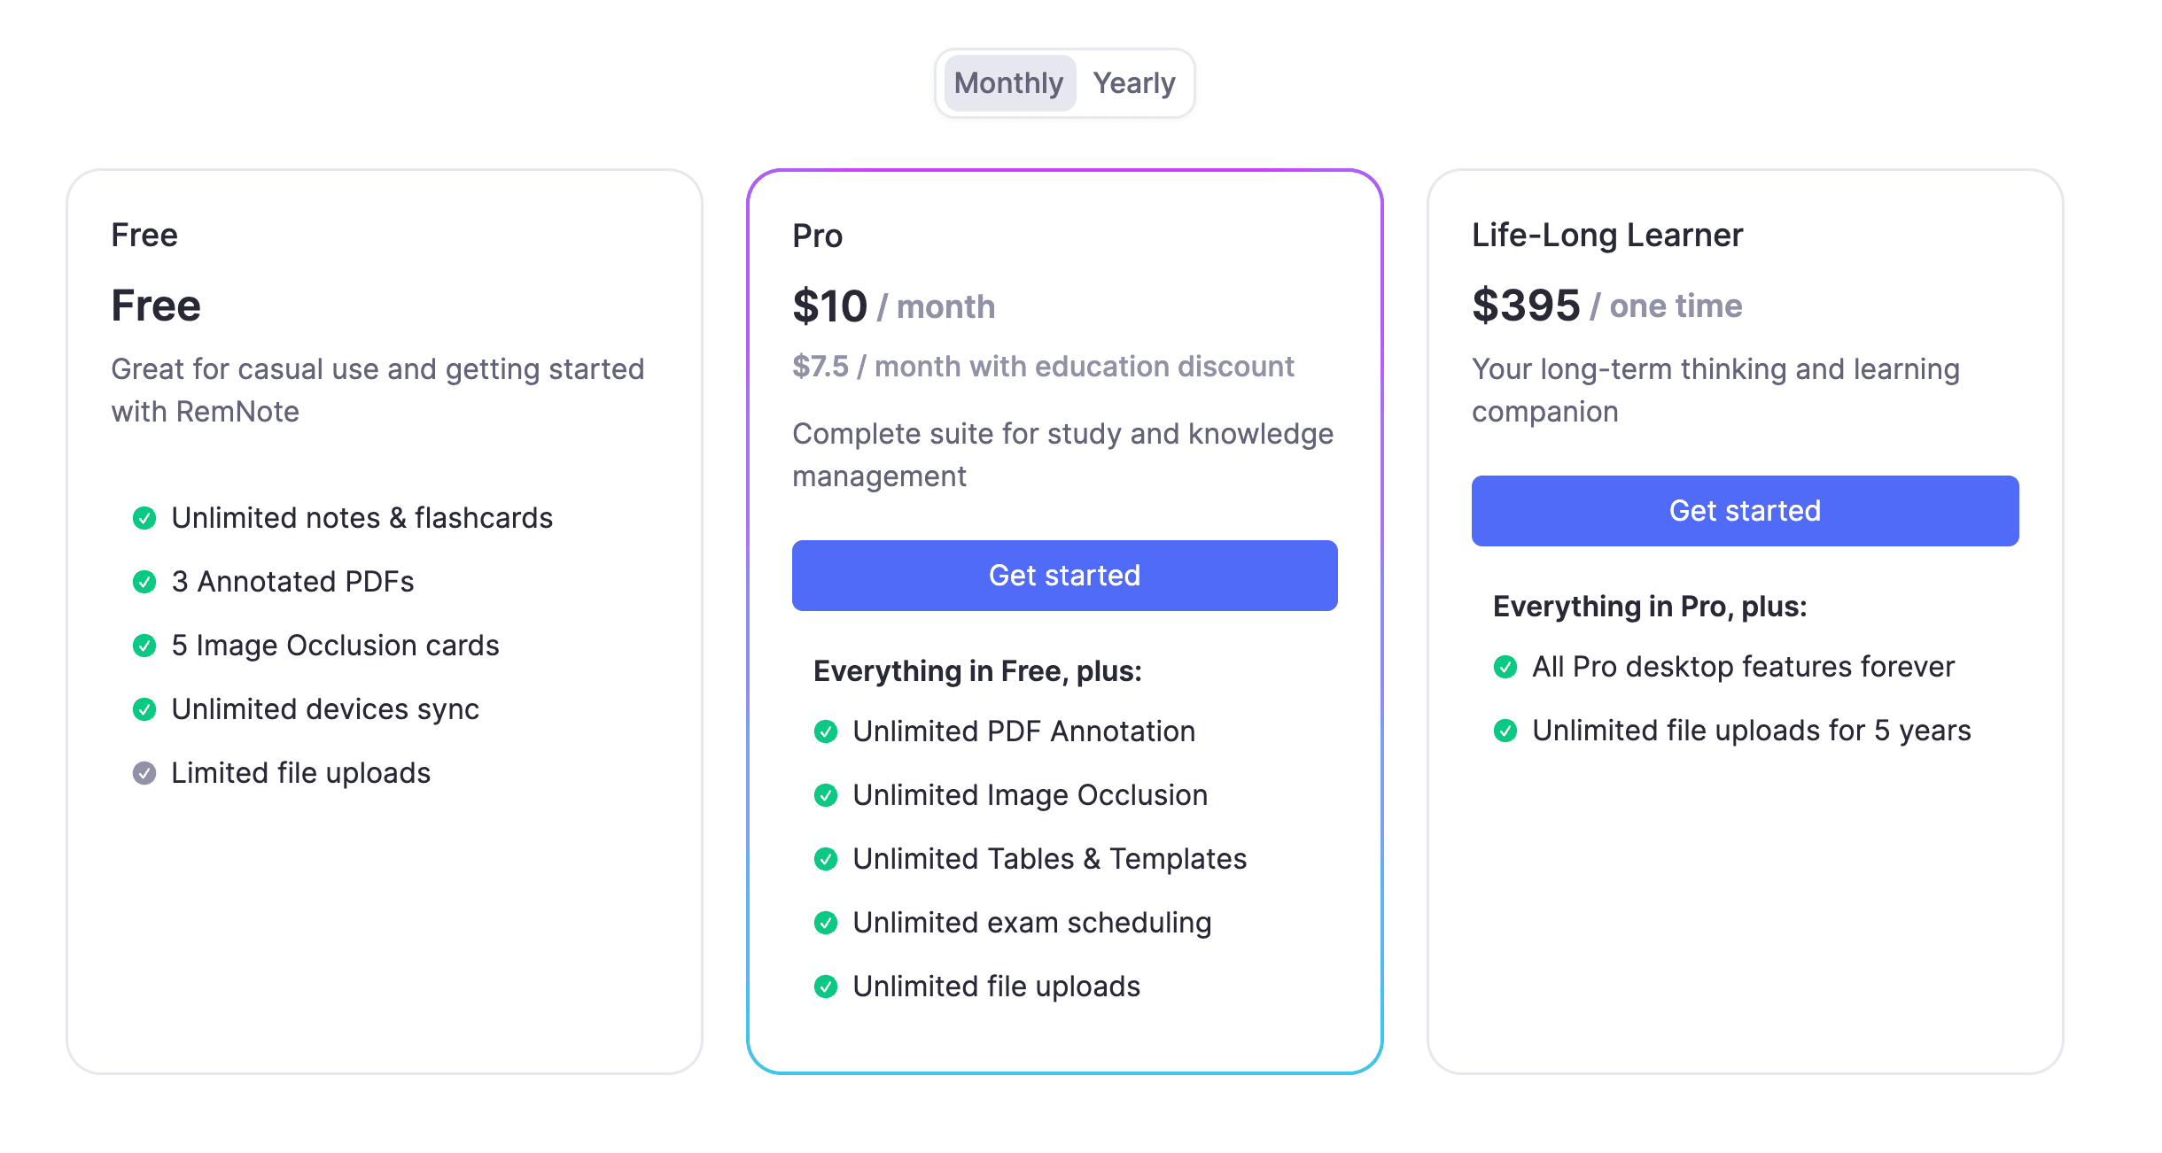Click the check icon near Unlimited exam scheduling

pyautogui.click(x=826, y=923)
